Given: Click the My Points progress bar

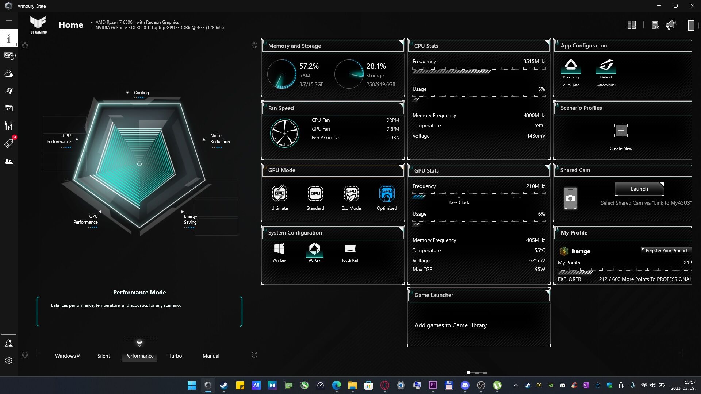Looking at the screenshot, I should pyautogui.click(x=625, y=271).
